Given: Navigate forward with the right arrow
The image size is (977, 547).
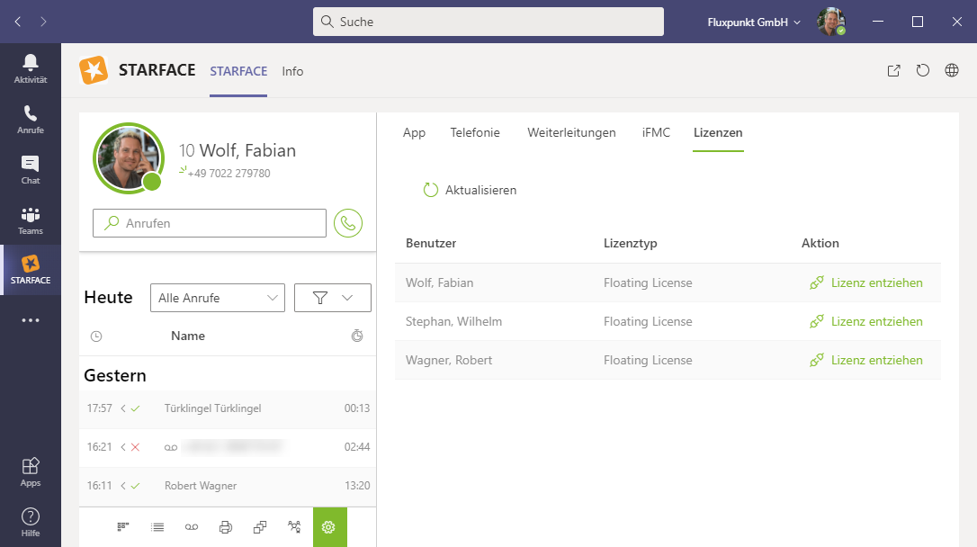Looking at the screenshot, I should [x=43, y=22].
